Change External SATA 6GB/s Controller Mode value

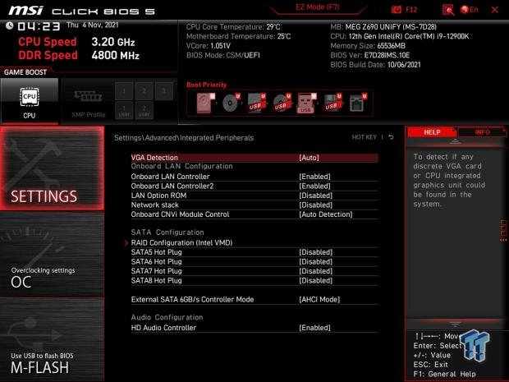pos(319,300)
